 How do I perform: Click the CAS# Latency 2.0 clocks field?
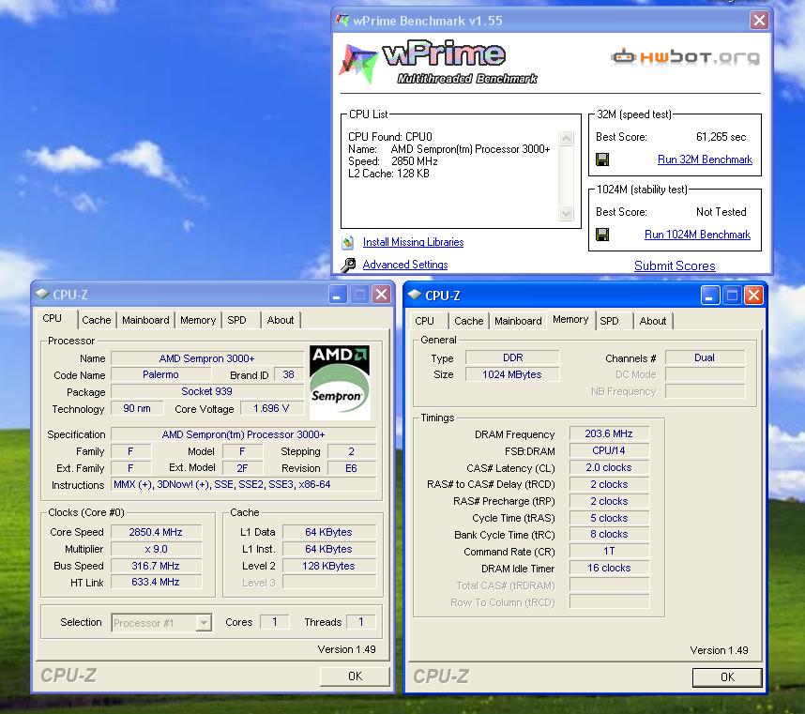coord(609,467)
